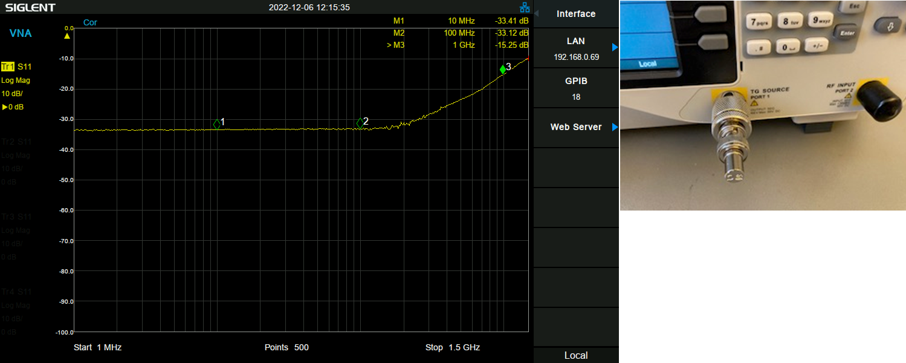The image size is (906, 363).
Task: Click the Points 500 field
Action: pos(286,347)
